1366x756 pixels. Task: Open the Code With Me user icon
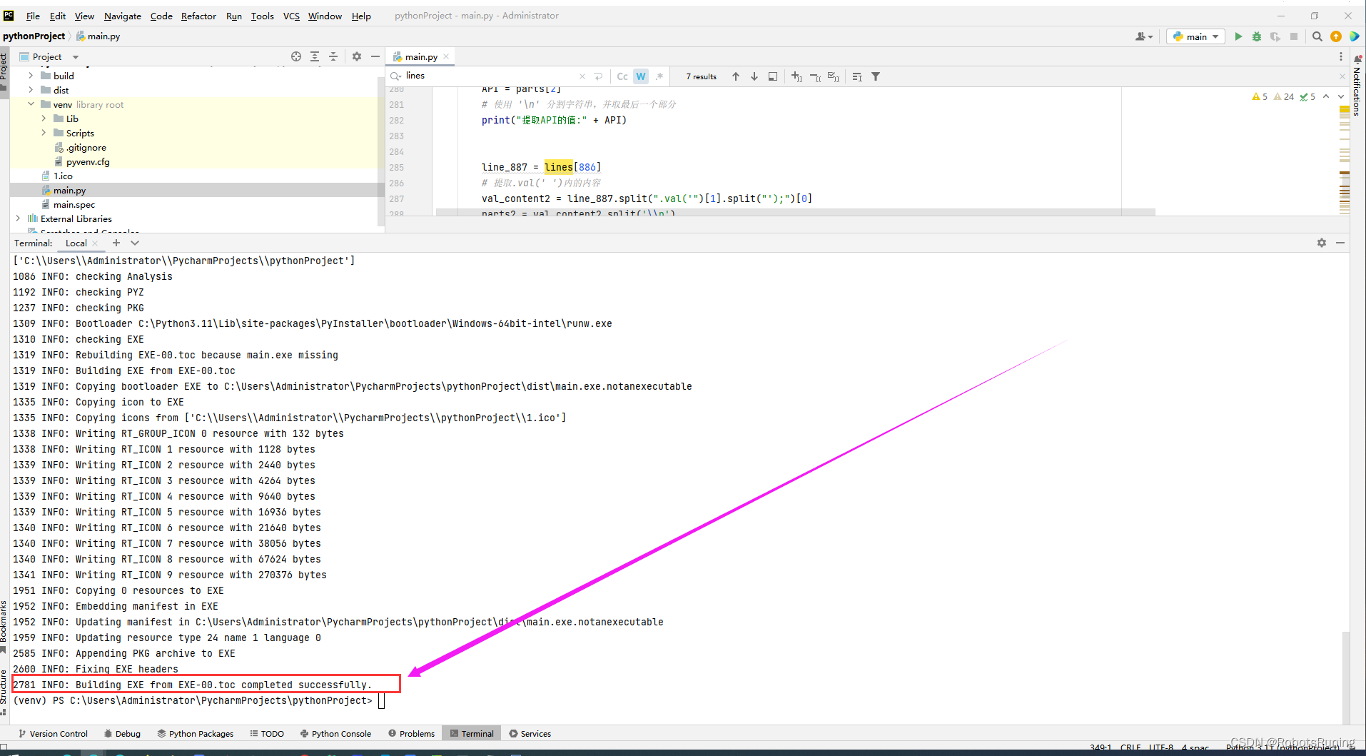[x=1144, y=36]
